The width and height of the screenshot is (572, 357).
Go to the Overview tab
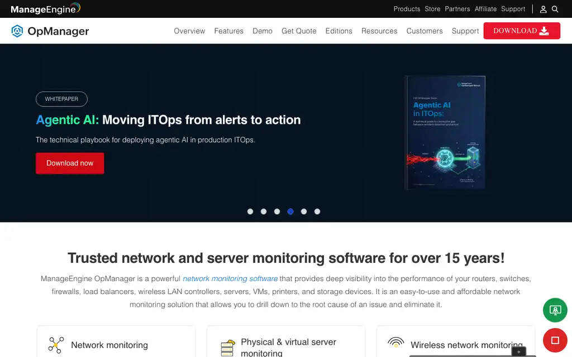coord(189,31)
